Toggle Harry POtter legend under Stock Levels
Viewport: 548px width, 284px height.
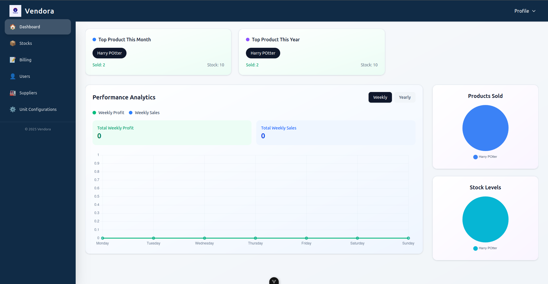485,248
